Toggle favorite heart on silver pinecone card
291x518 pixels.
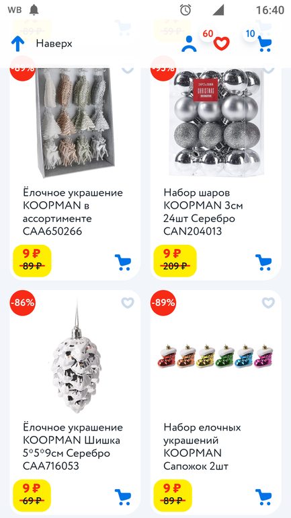[128, 303]
